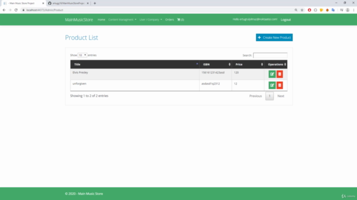This screenshot has height=200, width=357.
Task: Expand the Content Managment menu
Action: click(122, 20)
